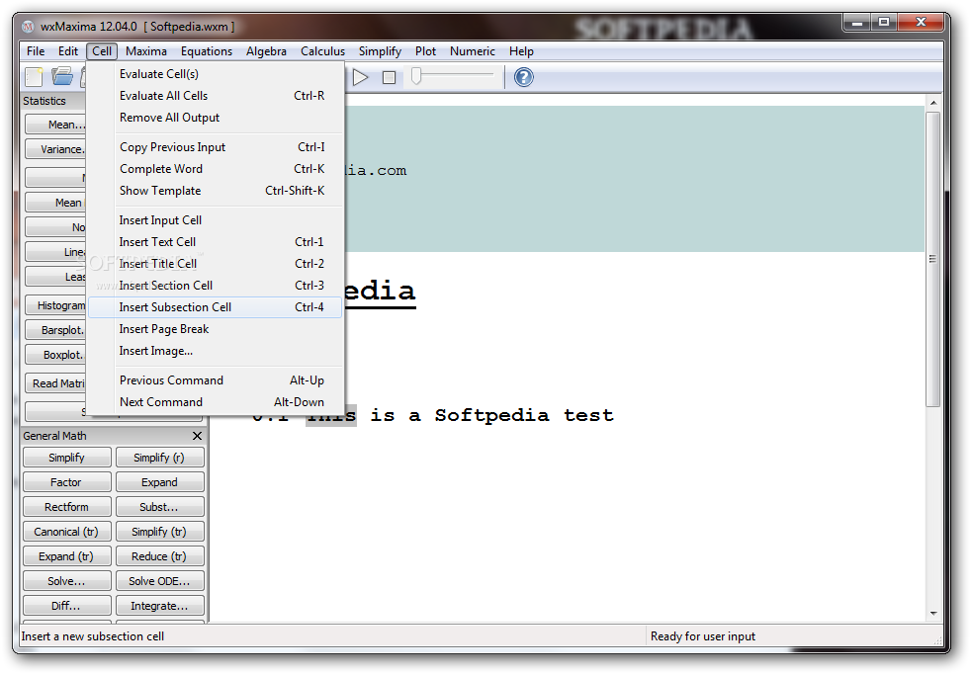971x674 pixels.
Task: Select Previous Command entry
Action: 215,380
